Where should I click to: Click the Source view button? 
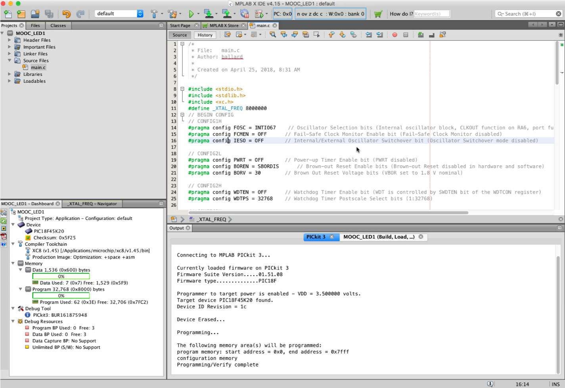tap(180, 35)
